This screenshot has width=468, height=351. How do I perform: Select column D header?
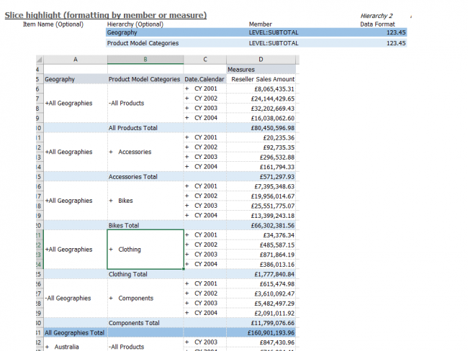[260, 60]
